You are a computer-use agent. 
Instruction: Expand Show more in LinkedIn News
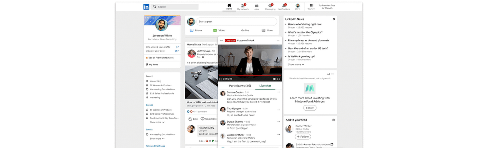pyautogui.click(x=296, y=65)
